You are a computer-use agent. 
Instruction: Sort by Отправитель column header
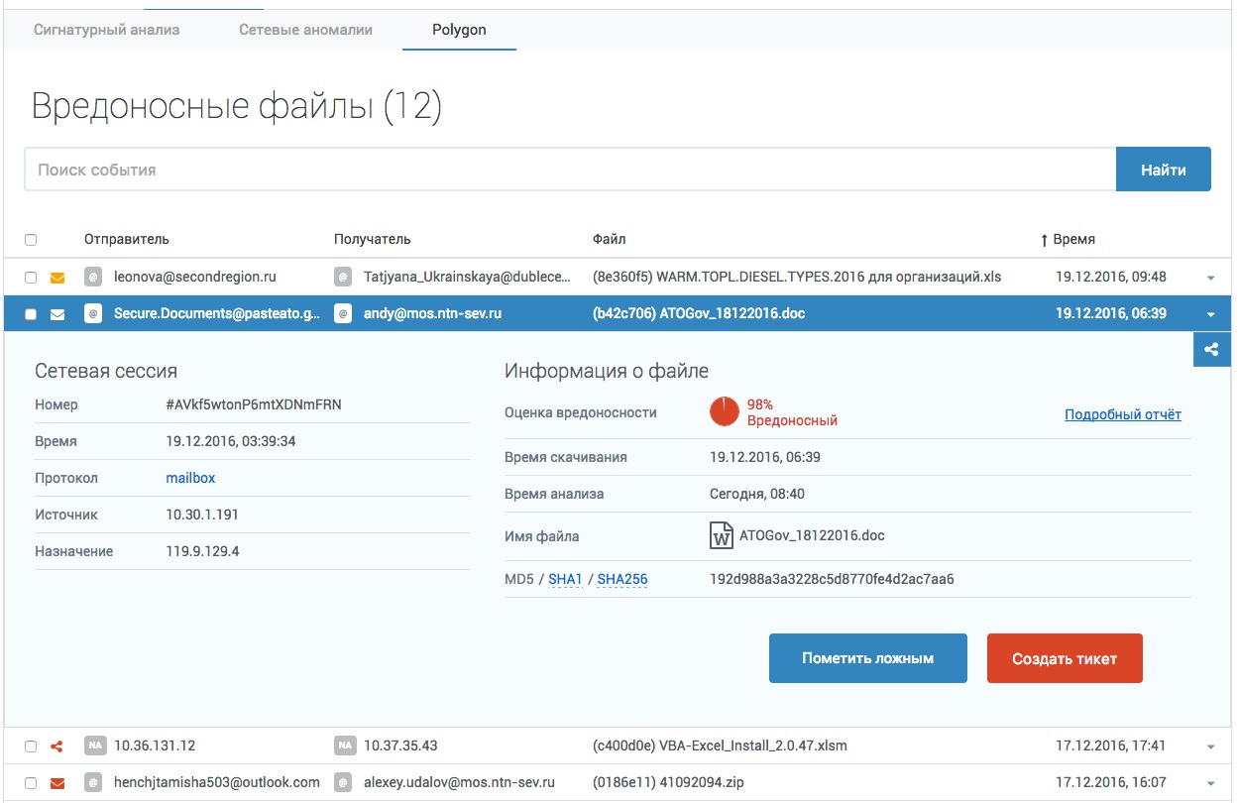pos(127,239)
